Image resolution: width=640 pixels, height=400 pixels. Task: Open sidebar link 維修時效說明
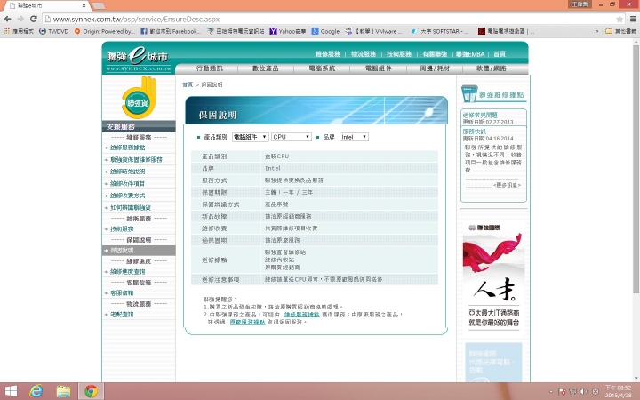127,172
